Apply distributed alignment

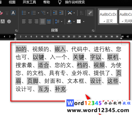[49, 21]
